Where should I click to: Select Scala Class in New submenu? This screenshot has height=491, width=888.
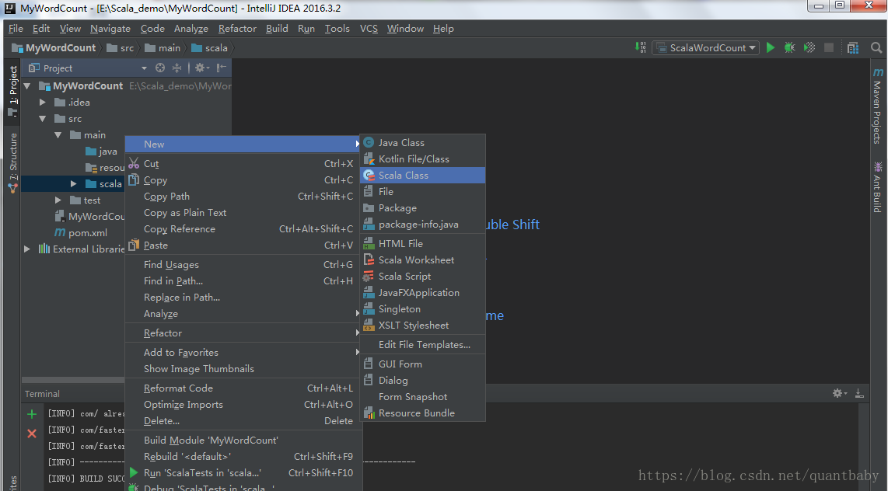[422, 176]
